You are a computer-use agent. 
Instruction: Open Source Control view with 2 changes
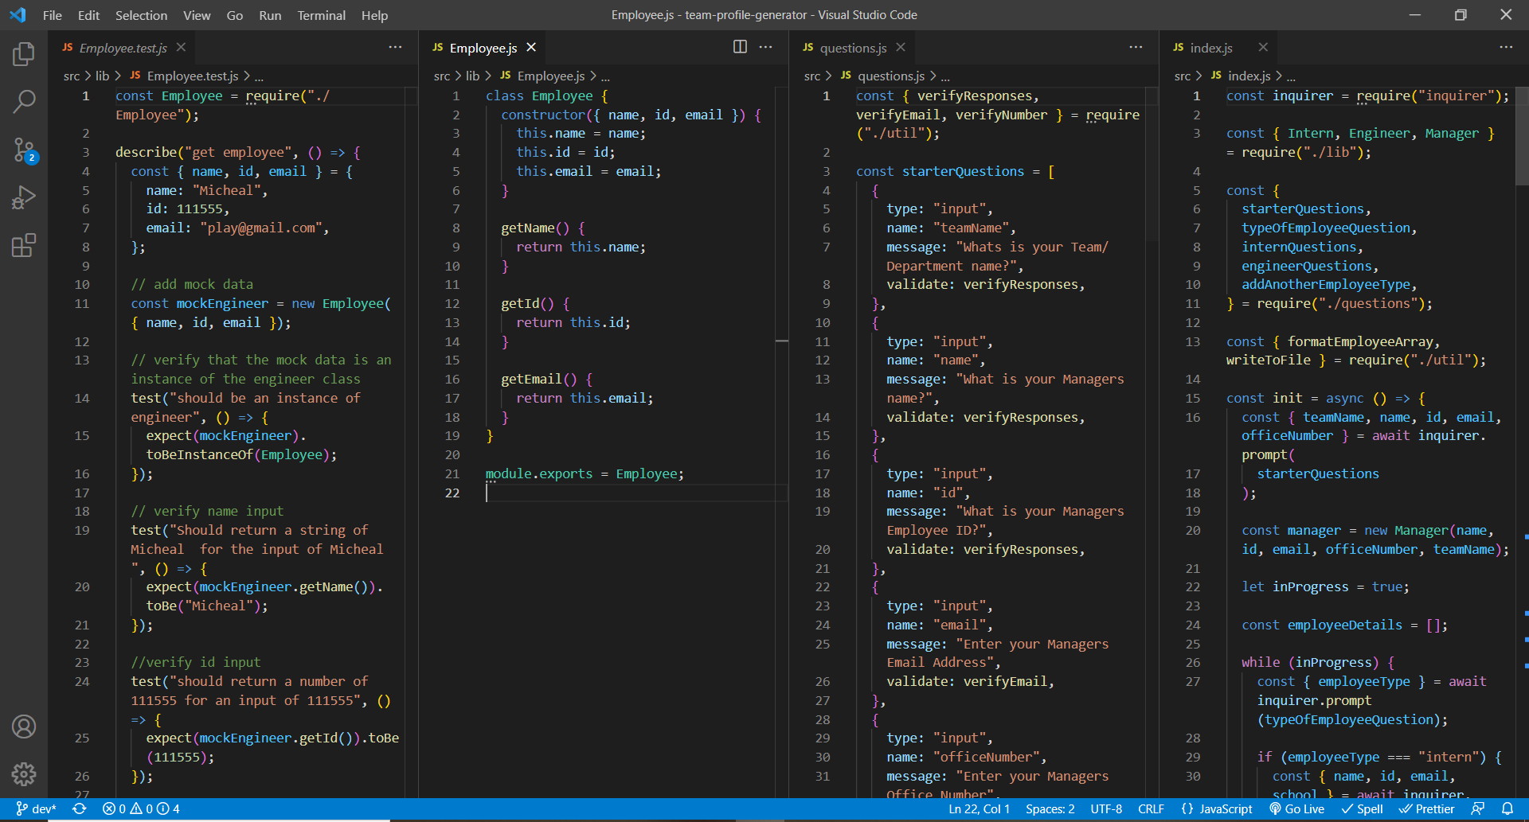pos(24,150)
